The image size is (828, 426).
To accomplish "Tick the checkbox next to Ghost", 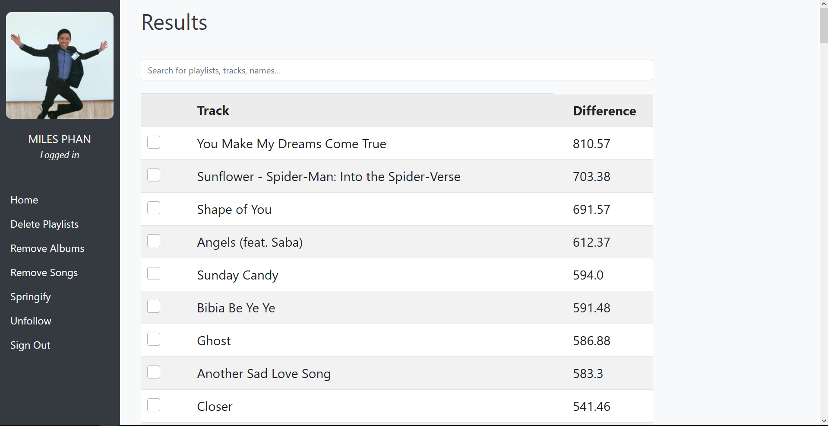I will coord(154,340).
